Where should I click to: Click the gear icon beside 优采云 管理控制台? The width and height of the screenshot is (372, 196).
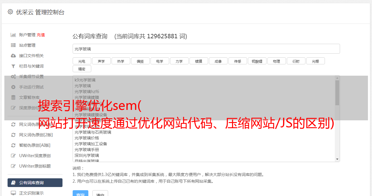[10, 12]
